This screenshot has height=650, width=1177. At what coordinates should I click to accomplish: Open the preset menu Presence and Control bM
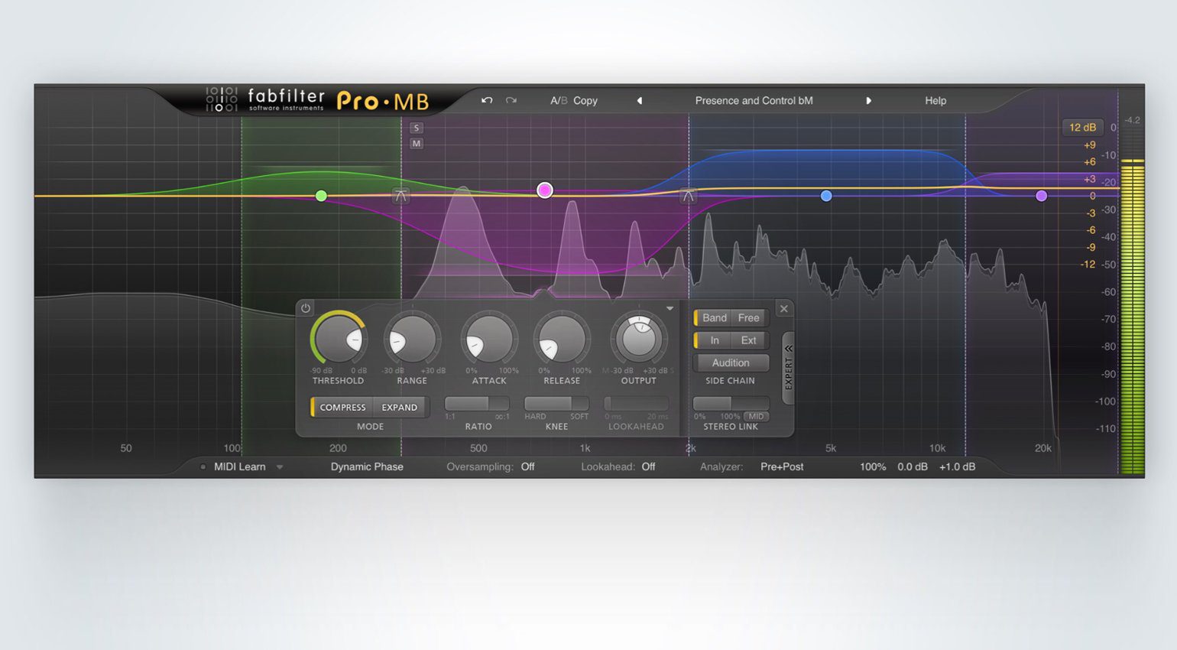[x=754, y=100]
